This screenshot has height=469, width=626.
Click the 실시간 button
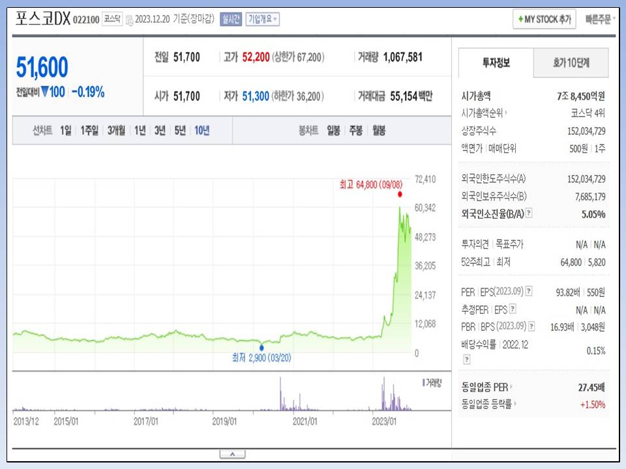(x=231, y=19)
